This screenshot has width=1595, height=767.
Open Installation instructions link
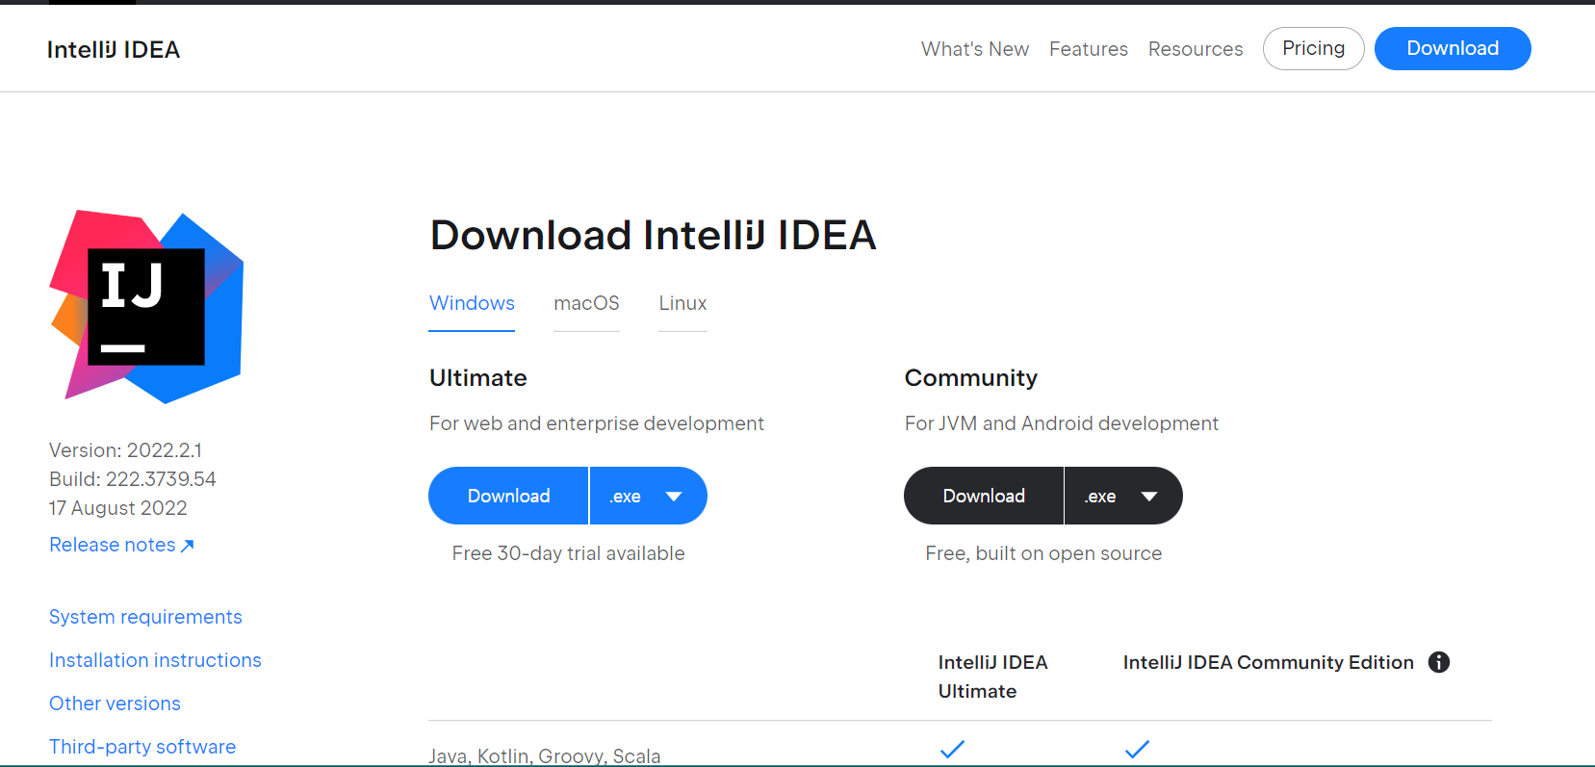pyautogui.click(x=155, y=660)
